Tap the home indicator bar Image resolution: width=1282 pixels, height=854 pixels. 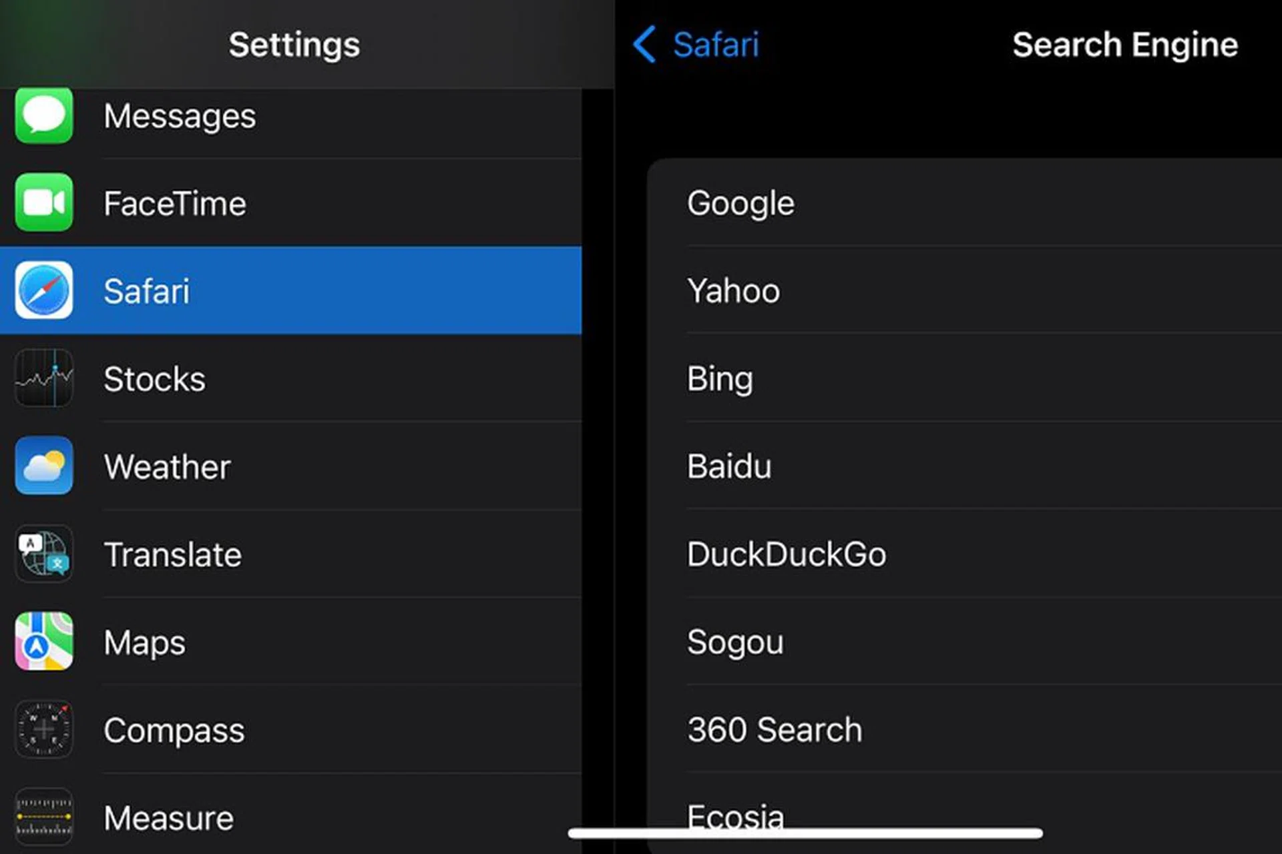[x=805, y=833]
